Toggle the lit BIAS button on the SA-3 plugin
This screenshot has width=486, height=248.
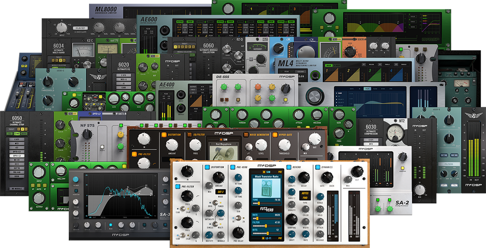tap(111, 225)
